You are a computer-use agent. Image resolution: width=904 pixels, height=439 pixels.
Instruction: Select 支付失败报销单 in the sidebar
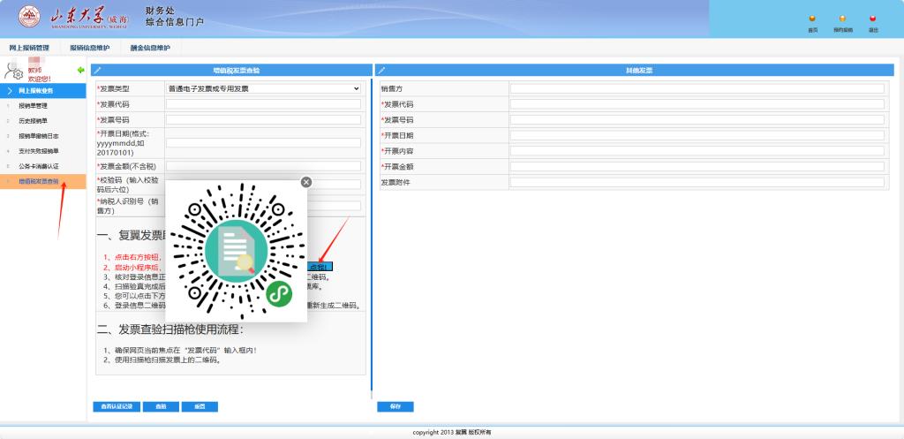(x=39, y=151)
